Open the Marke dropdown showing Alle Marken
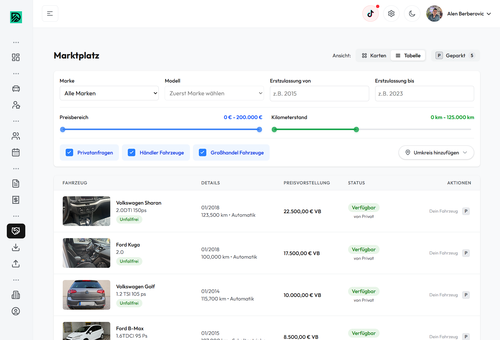The image size is (500, 340). point(109,93)
